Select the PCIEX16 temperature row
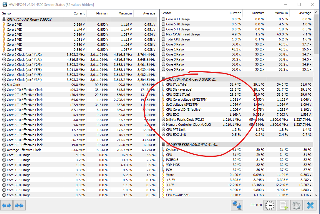Screen dimensions: 320x214 click(x=237, y=160)
